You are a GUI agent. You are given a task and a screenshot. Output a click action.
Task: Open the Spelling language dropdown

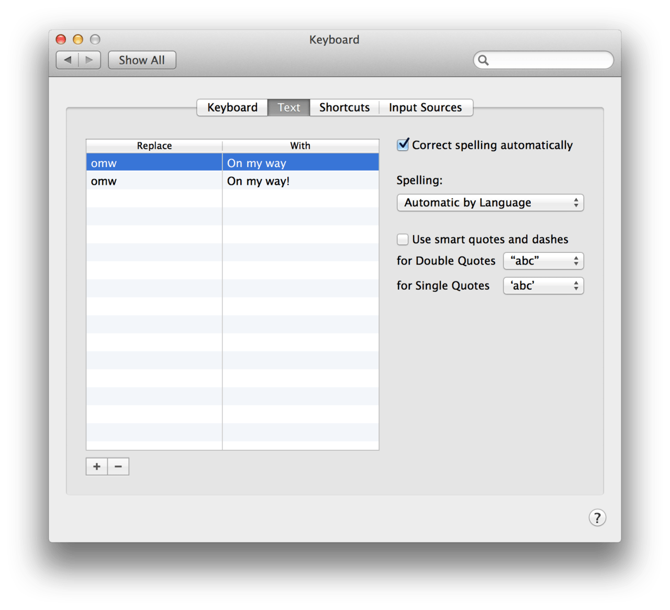[490, 203]
